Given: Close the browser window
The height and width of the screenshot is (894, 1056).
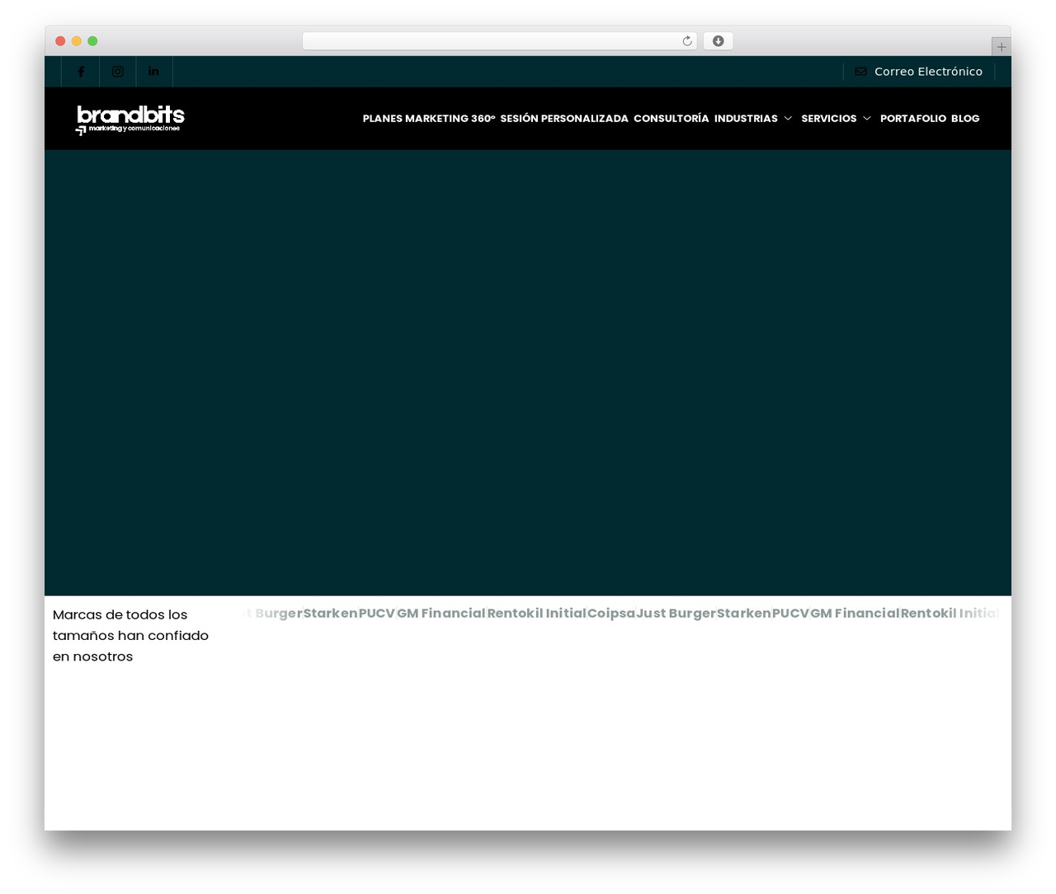Looking at the screenshot, I should coord(60,41).
